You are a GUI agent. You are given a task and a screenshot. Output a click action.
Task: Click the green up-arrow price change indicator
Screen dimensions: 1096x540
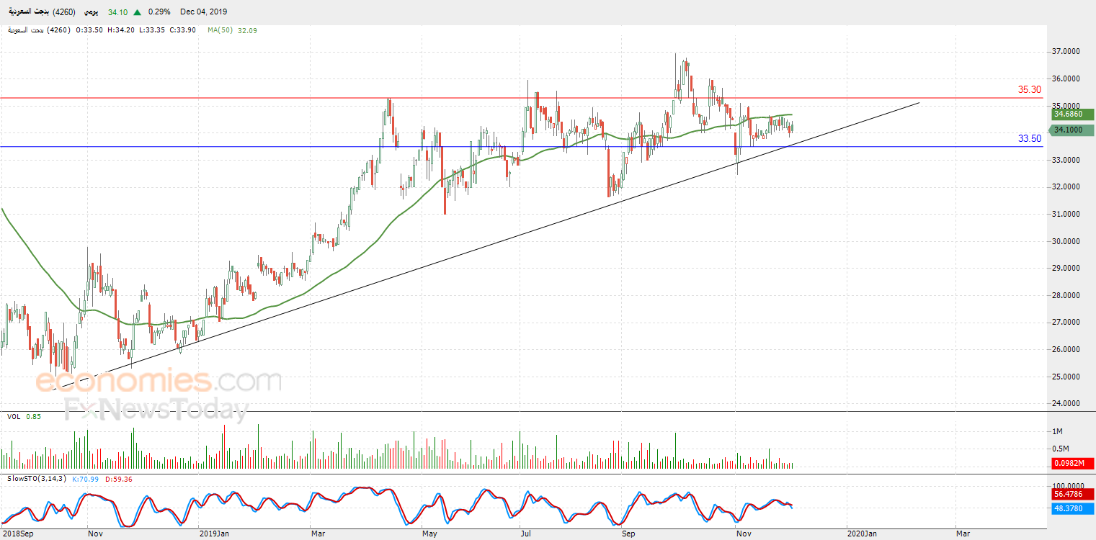tap(138, 12)
